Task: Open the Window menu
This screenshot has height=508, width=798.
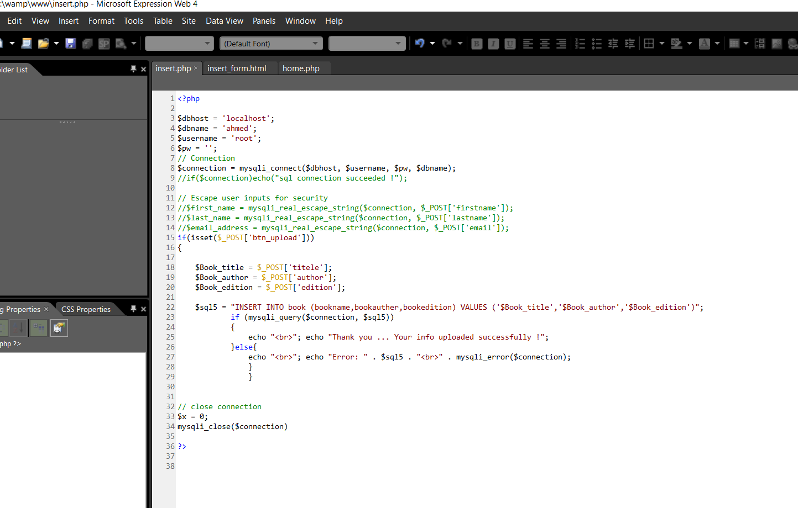Action: coord(300,21)
